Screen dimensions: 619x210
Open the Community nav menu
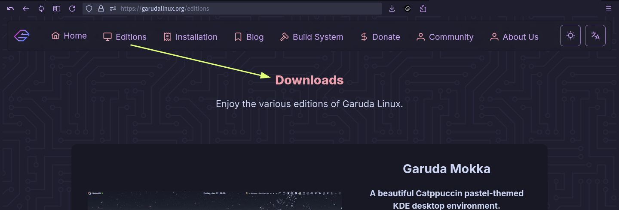coord(445,37)
